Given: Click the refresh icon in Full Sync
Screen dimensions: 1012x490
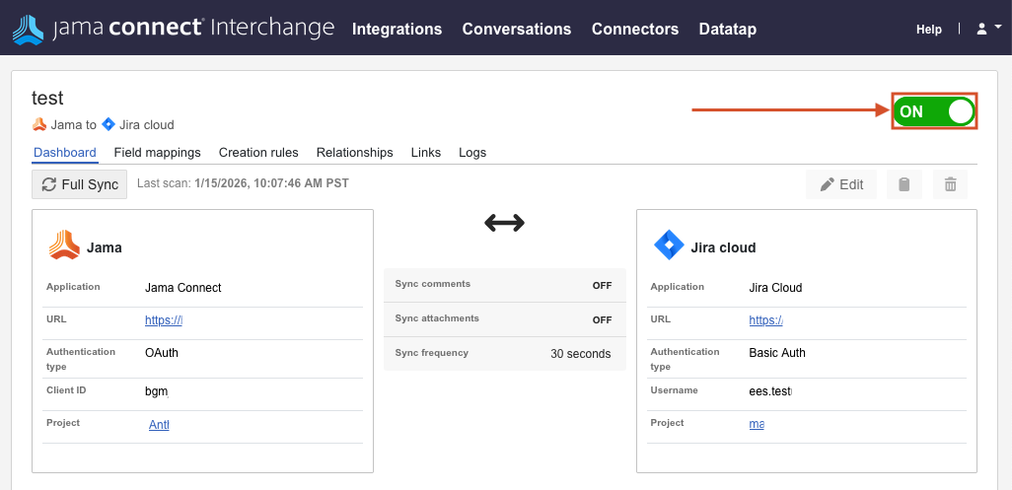Looking at the screenshot, I should click(x=49, y=184).
